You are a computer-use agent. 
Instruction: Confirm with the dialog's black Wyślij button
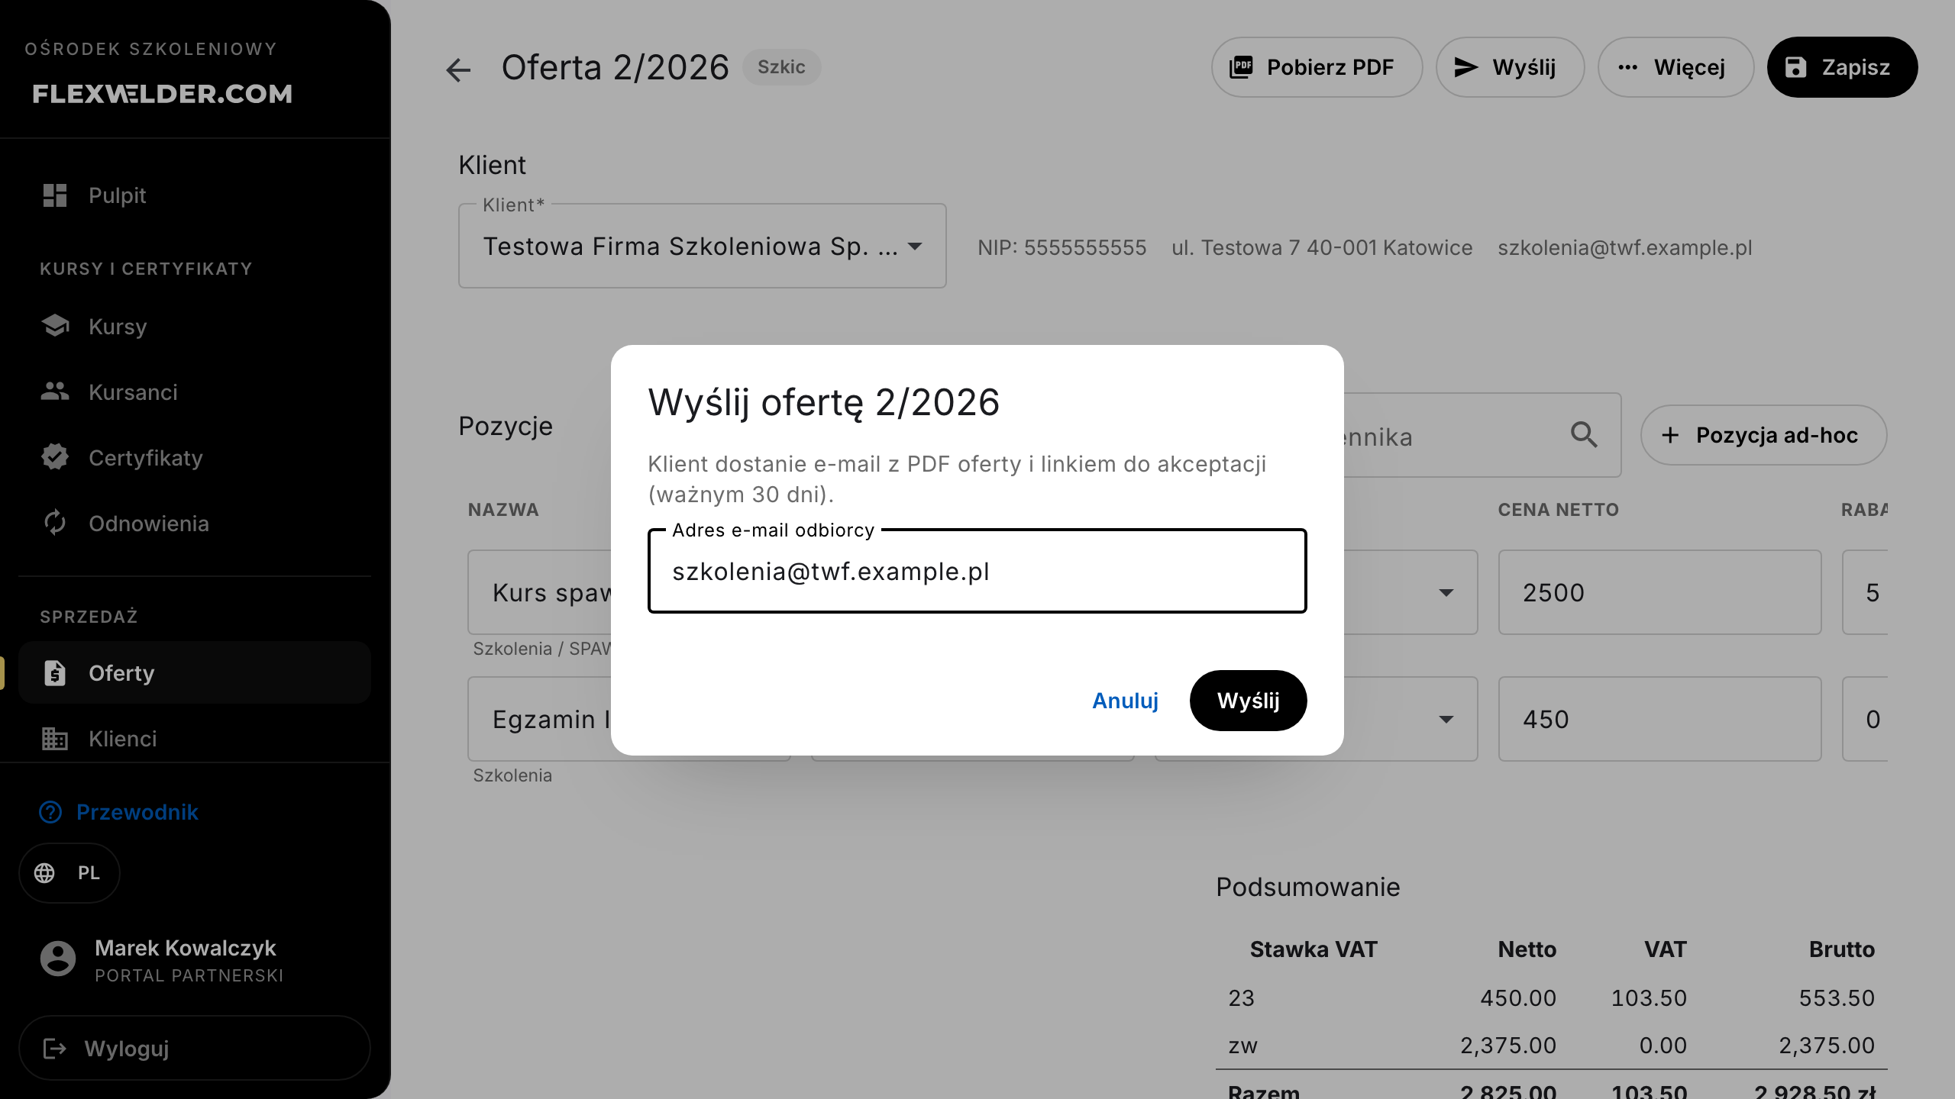tap(1248, 701)
